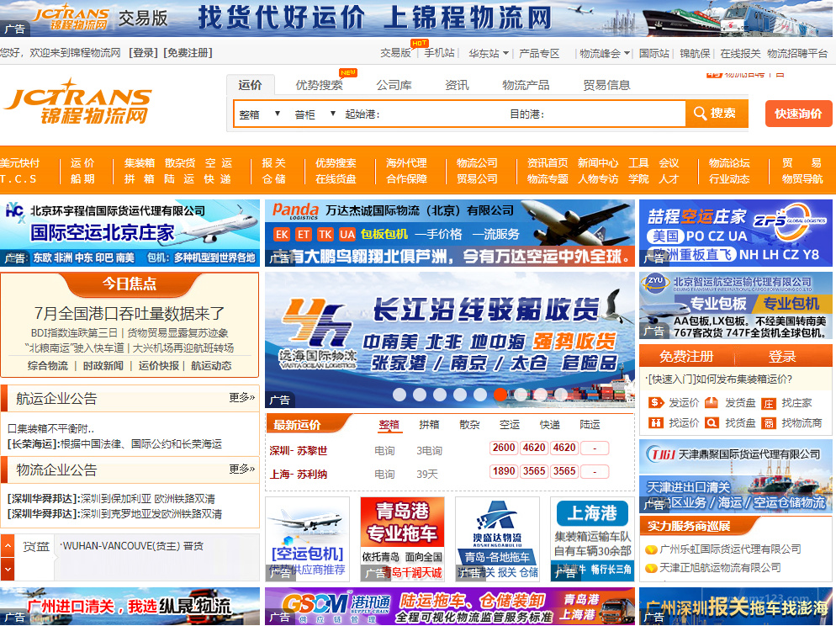The image size is (836, 626).
Task: Click the JCTRANS 锦程物流网 logo
Action: (x=78, y=101)
